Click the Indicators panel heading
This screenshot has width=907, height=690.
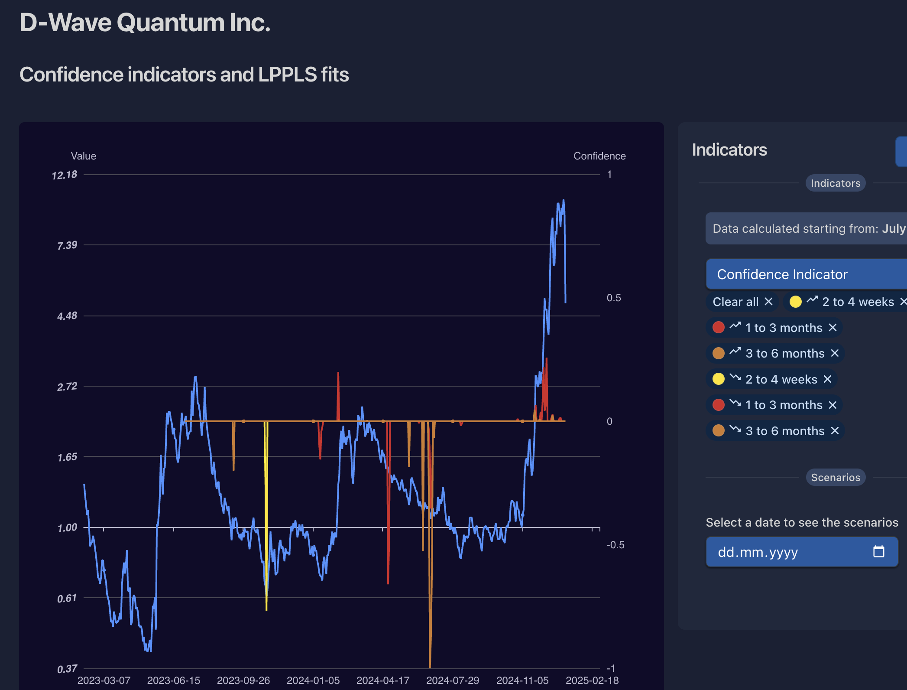[x=729, y=150]
